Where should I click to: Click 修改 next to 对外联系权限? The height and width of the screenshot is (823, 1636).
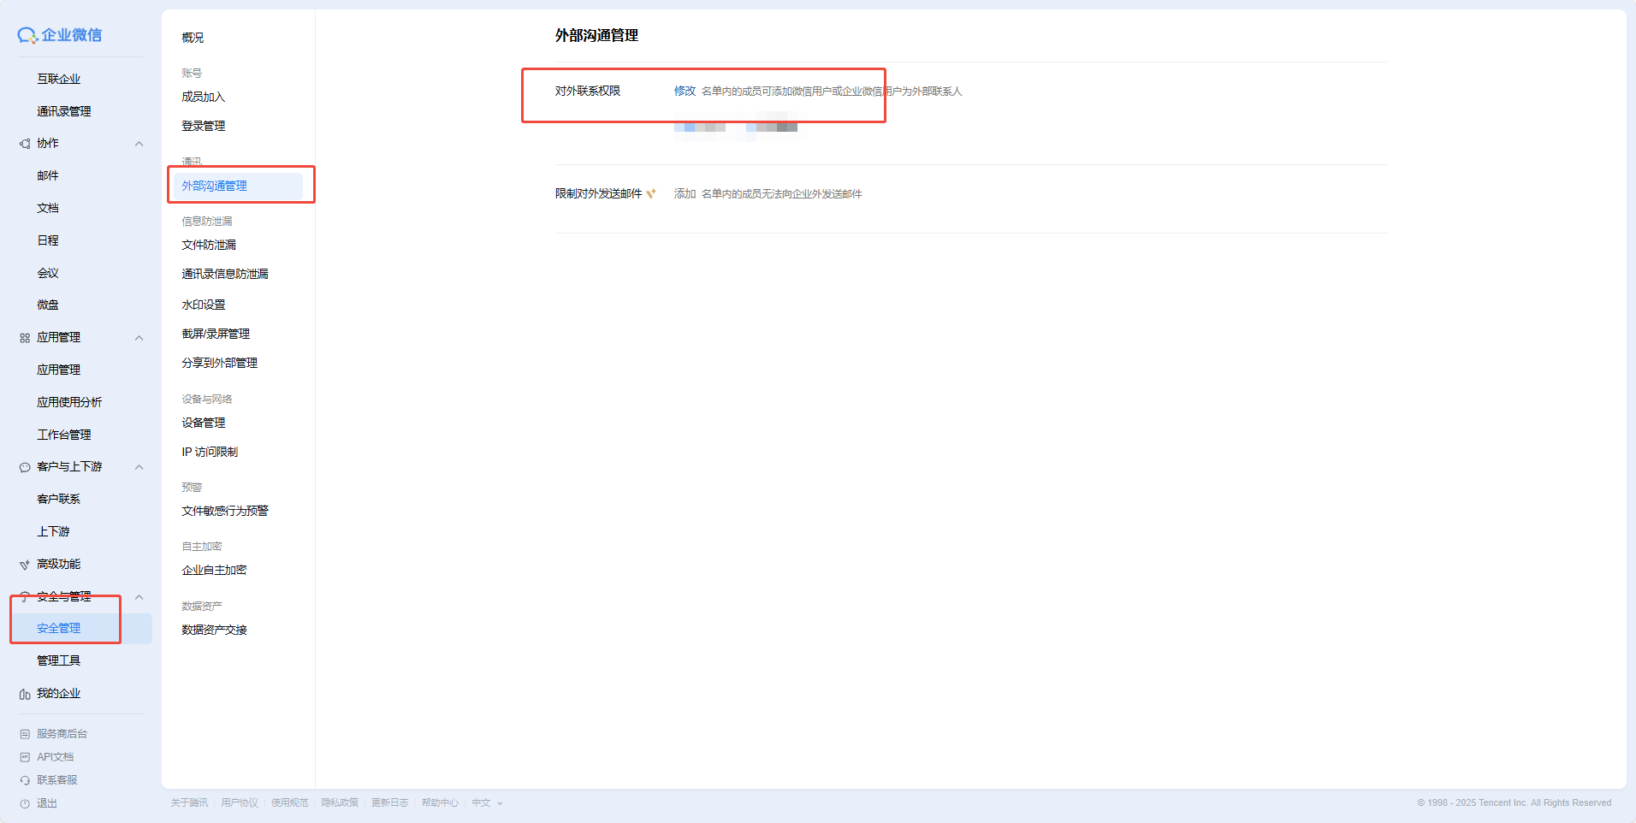click(684, 91)
